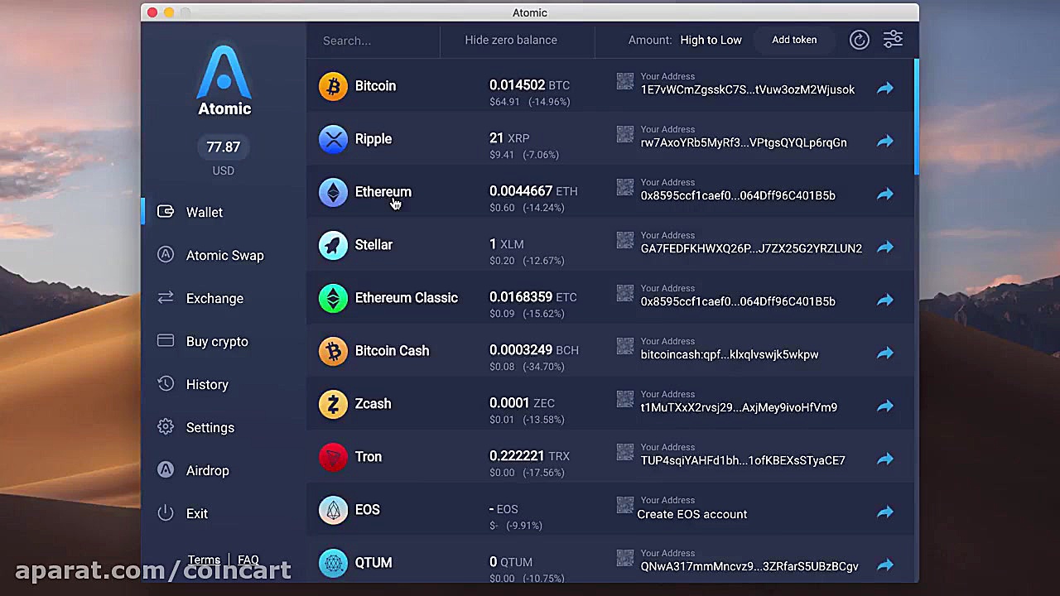This screenshot has height=596, width=1060.
Task: Select the Ethereum Classic coin name
Action: tap(407, 298)
